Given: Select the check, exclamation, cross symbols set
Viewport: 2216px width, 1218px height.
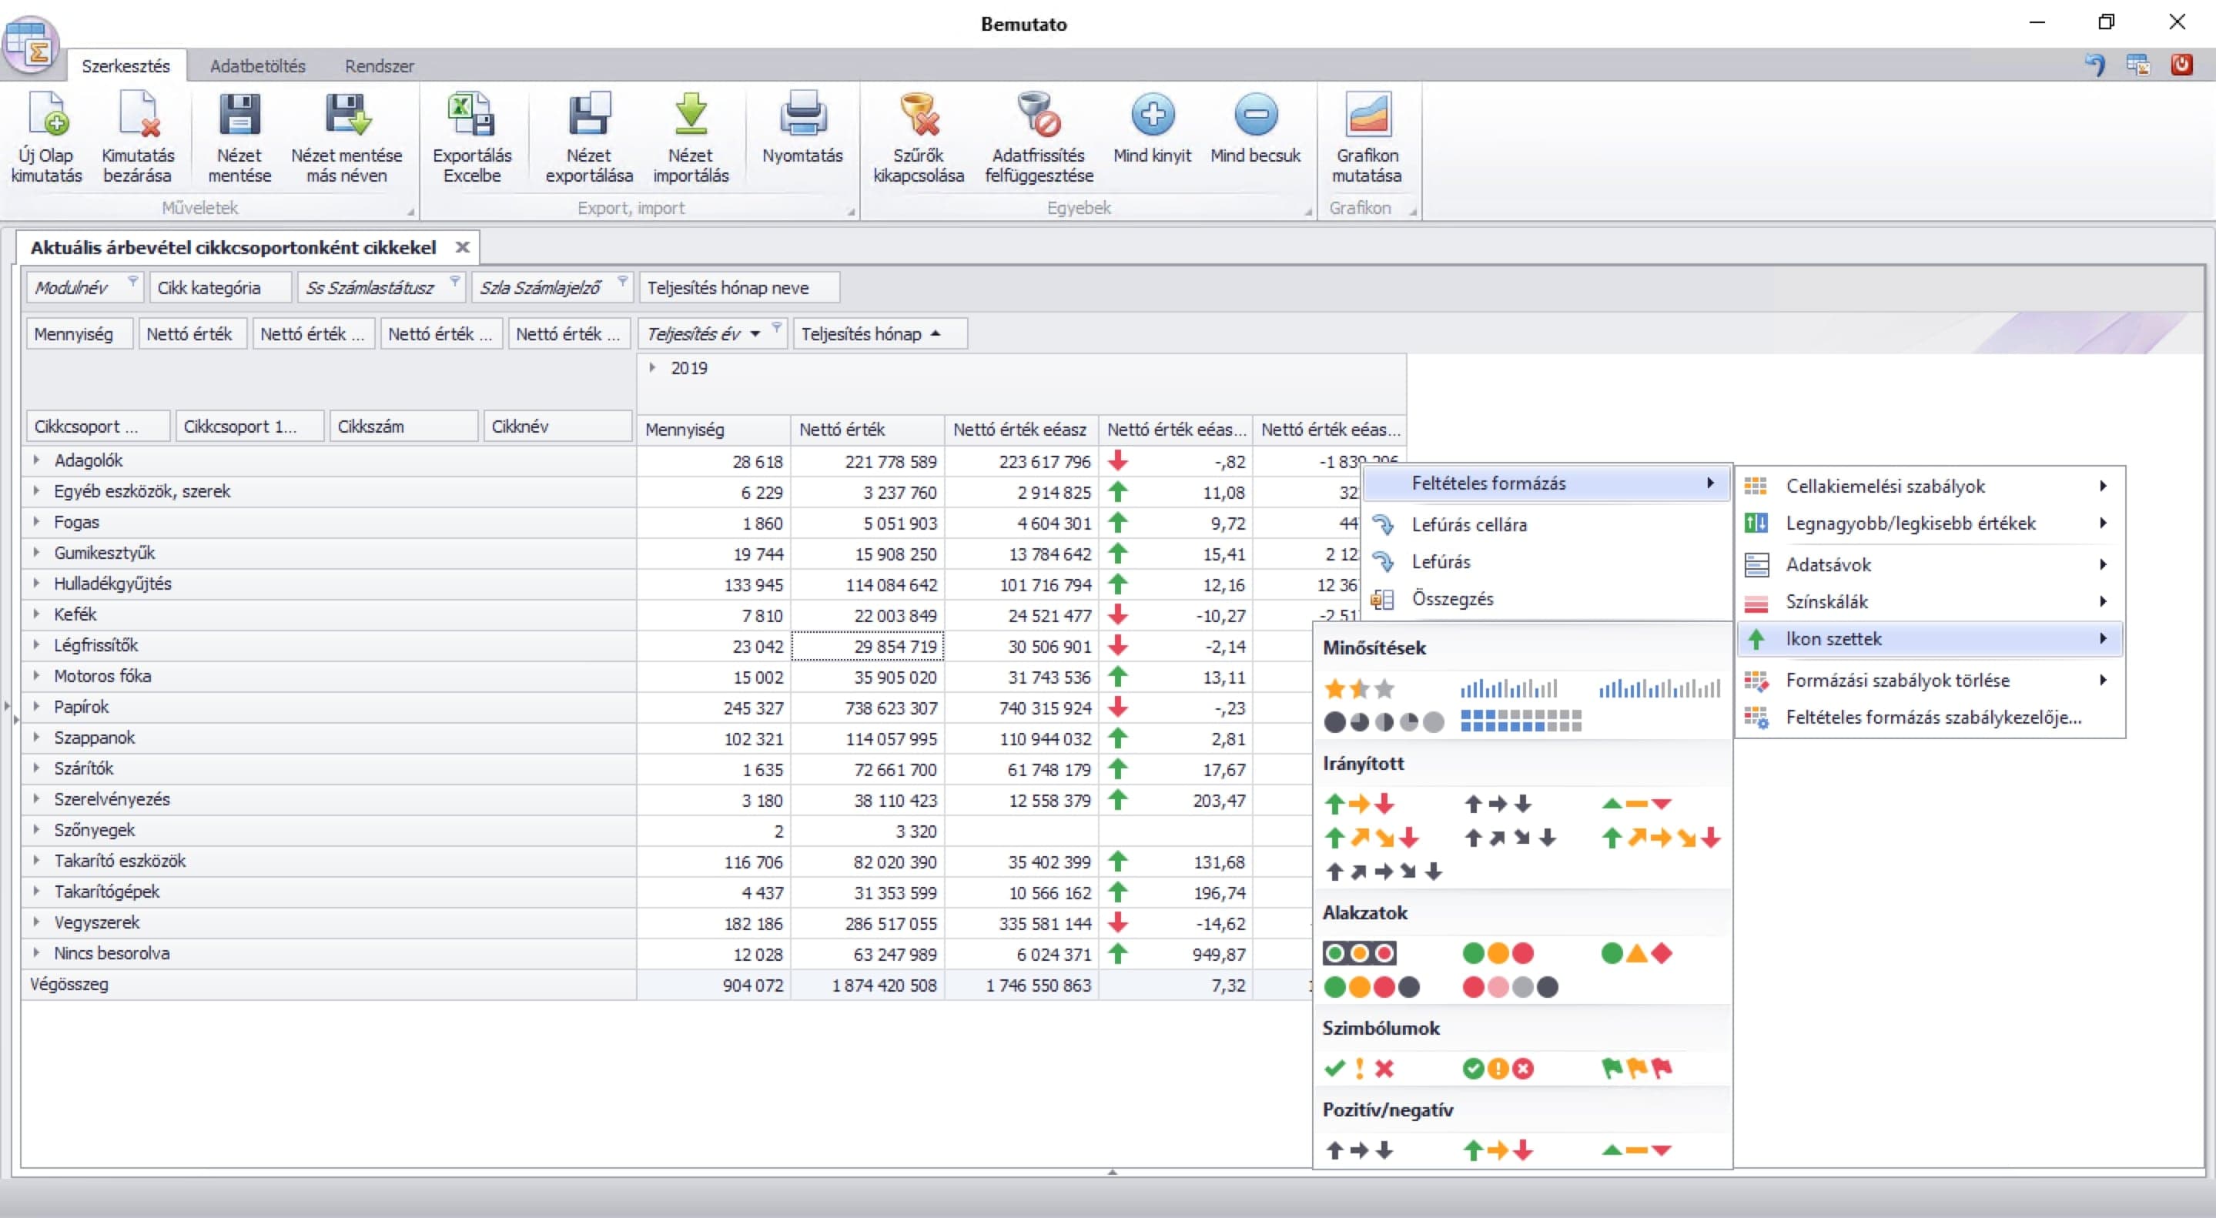Looking at the screenshot, I should [1359, 1069].
